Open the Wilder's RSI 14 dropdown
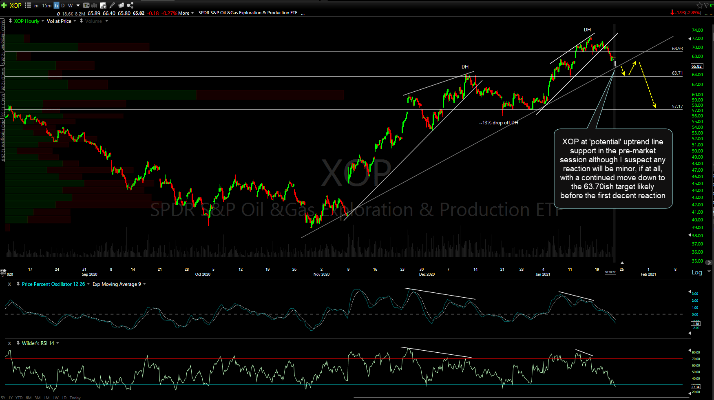This screenshot has width=714, height=400. point(57,343)
